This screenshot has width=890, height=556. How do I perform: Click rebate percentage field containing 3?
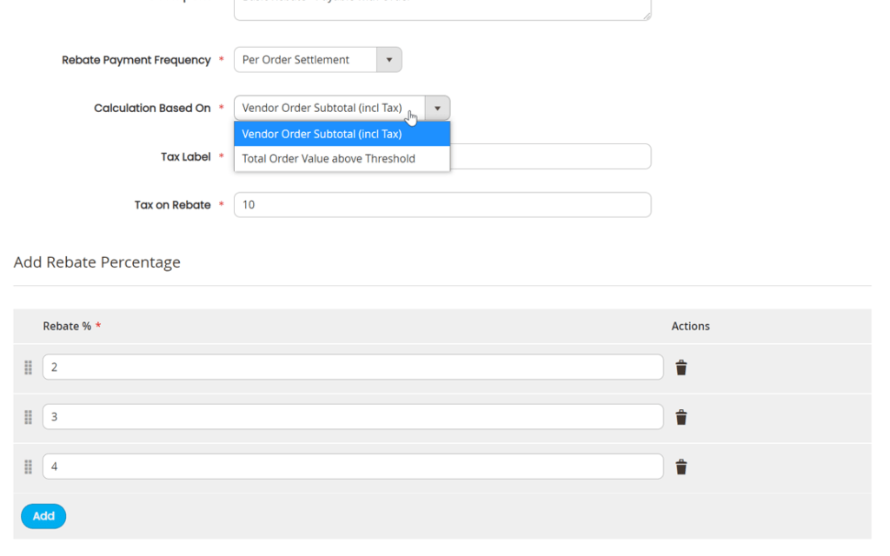click(353, 416)
